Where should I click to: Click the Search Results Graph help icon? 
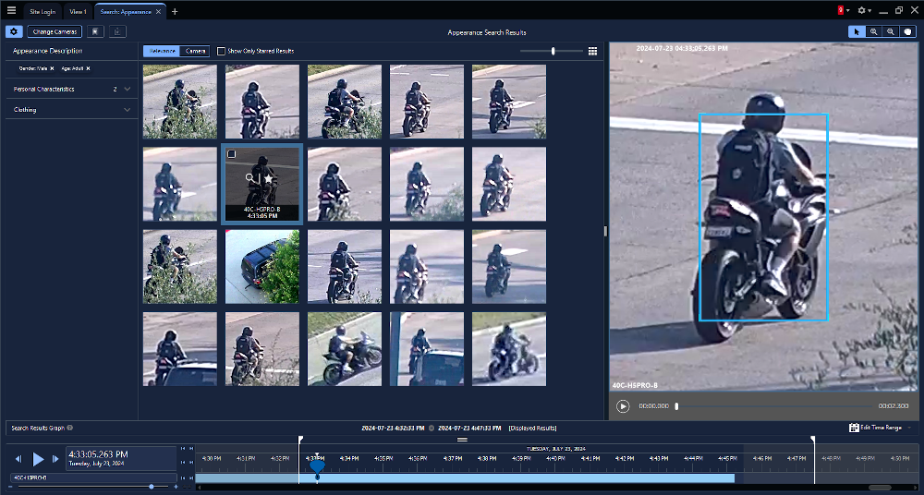pyautogui.click(x=70, y=429)
